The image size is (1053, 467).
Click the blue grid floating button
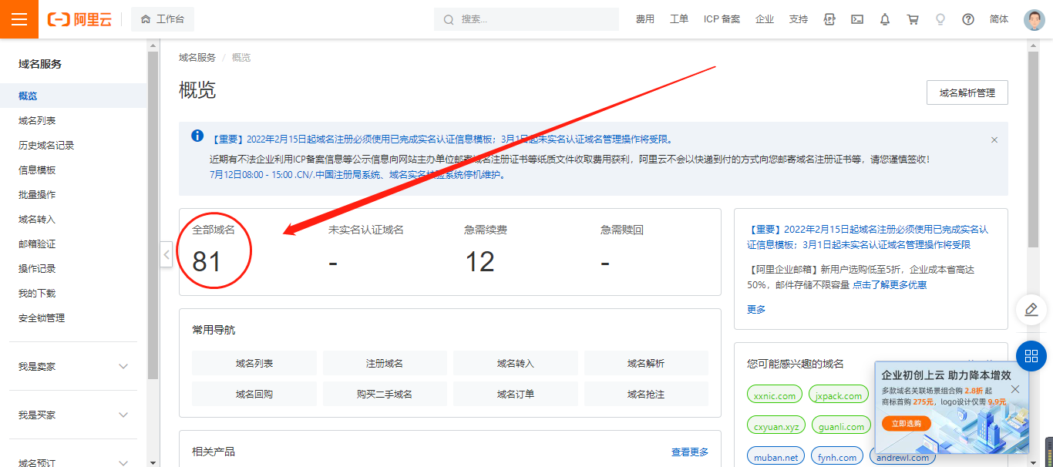[1031, 355]
